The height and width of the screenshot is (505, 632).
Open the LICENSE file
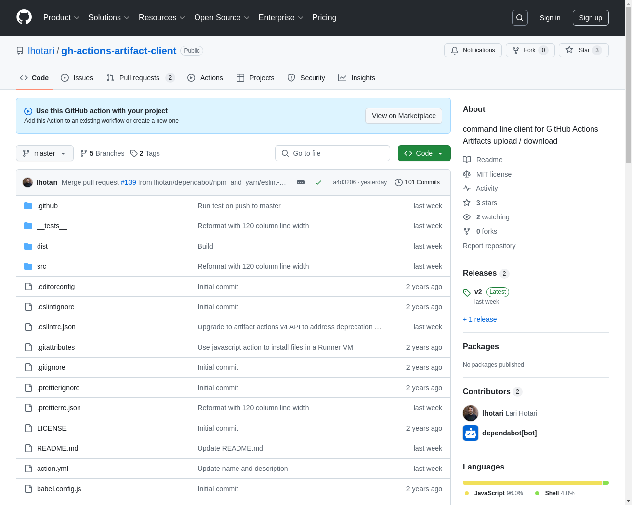tap(52, 428)
